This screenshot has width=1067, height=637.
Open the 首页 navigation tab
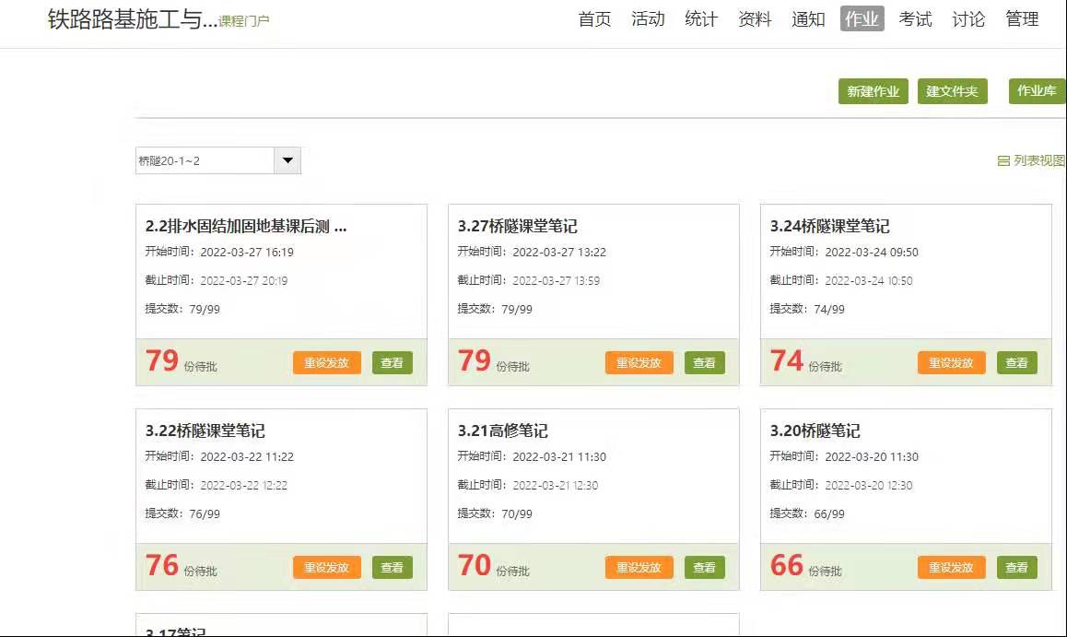[x=594, y=19]
